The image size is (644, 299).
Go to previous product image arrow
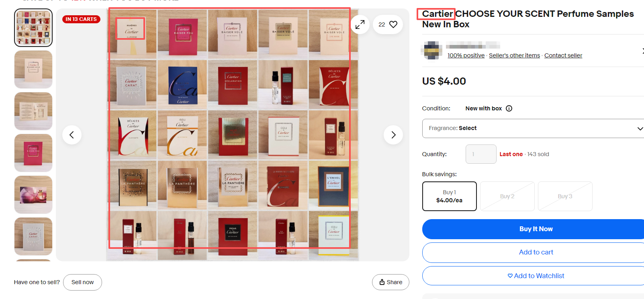click(x=72, y=135)
